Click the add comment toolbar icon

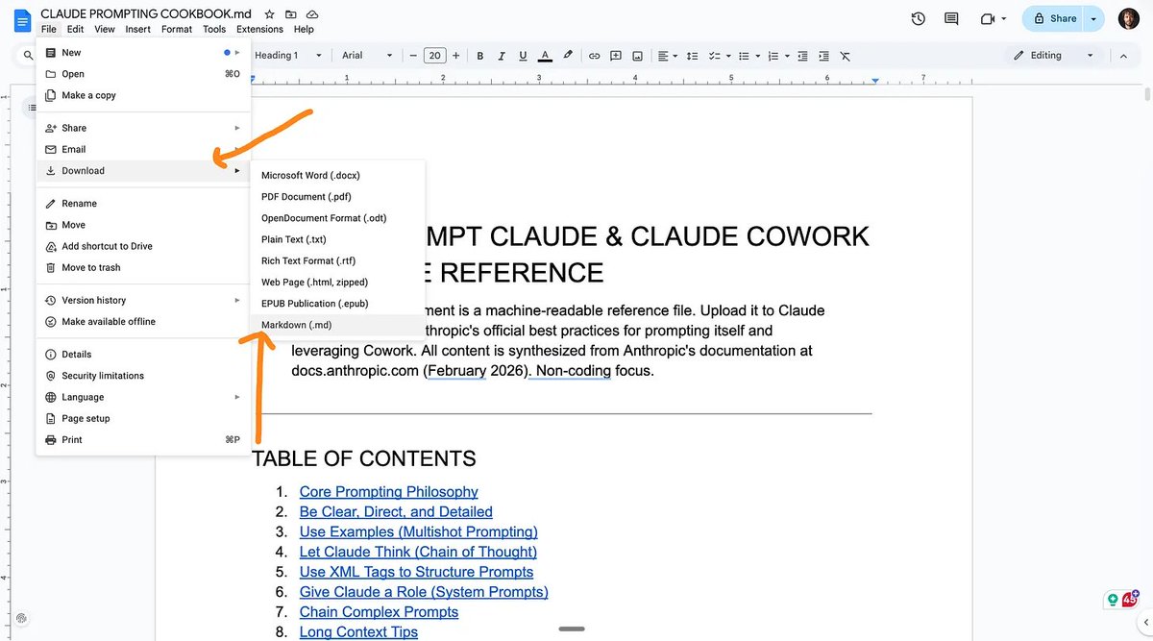[616, 56]
